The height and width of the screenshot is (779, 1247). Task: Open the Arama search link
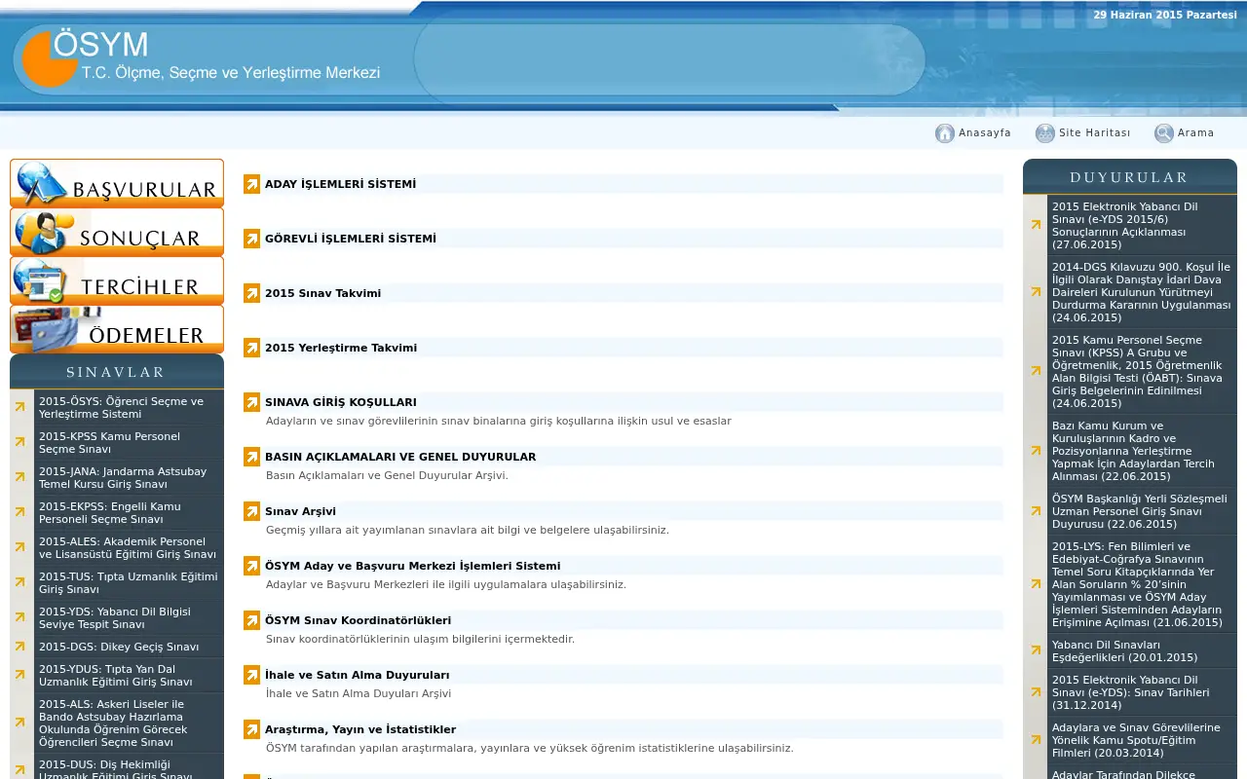click(x=1195, y=133)
